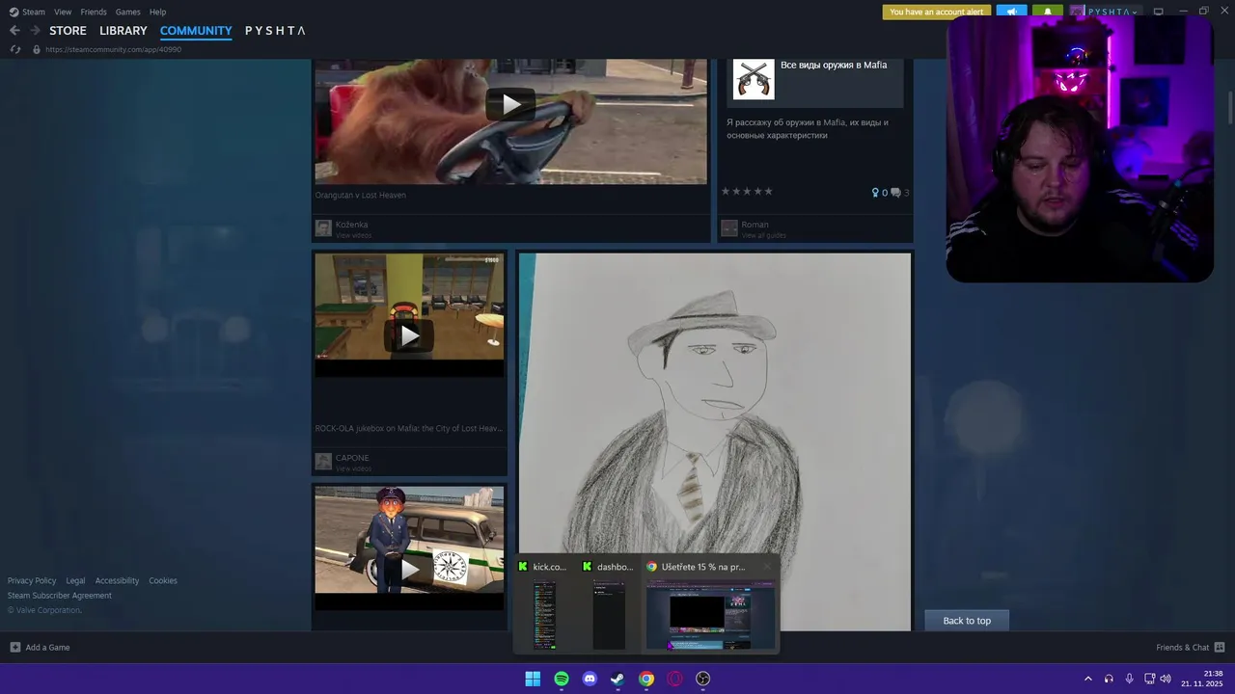Image resolution: width=1235 pixels, height=694 pixels.
Task: Open the Help menu
Action: pos(157,12)
